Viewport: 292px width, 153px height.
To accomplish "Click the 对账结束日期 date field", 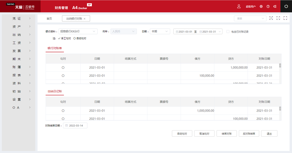I will [75, 126].
